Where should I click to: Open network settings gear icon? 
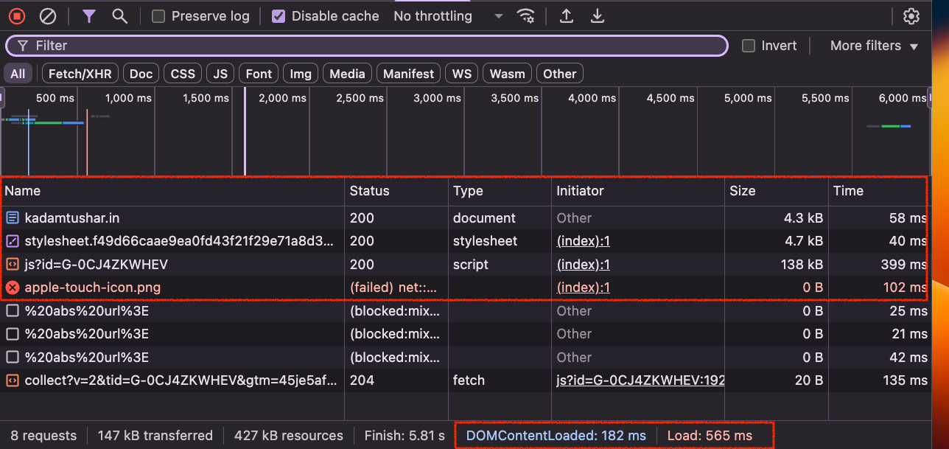click(x=911, y=16)
